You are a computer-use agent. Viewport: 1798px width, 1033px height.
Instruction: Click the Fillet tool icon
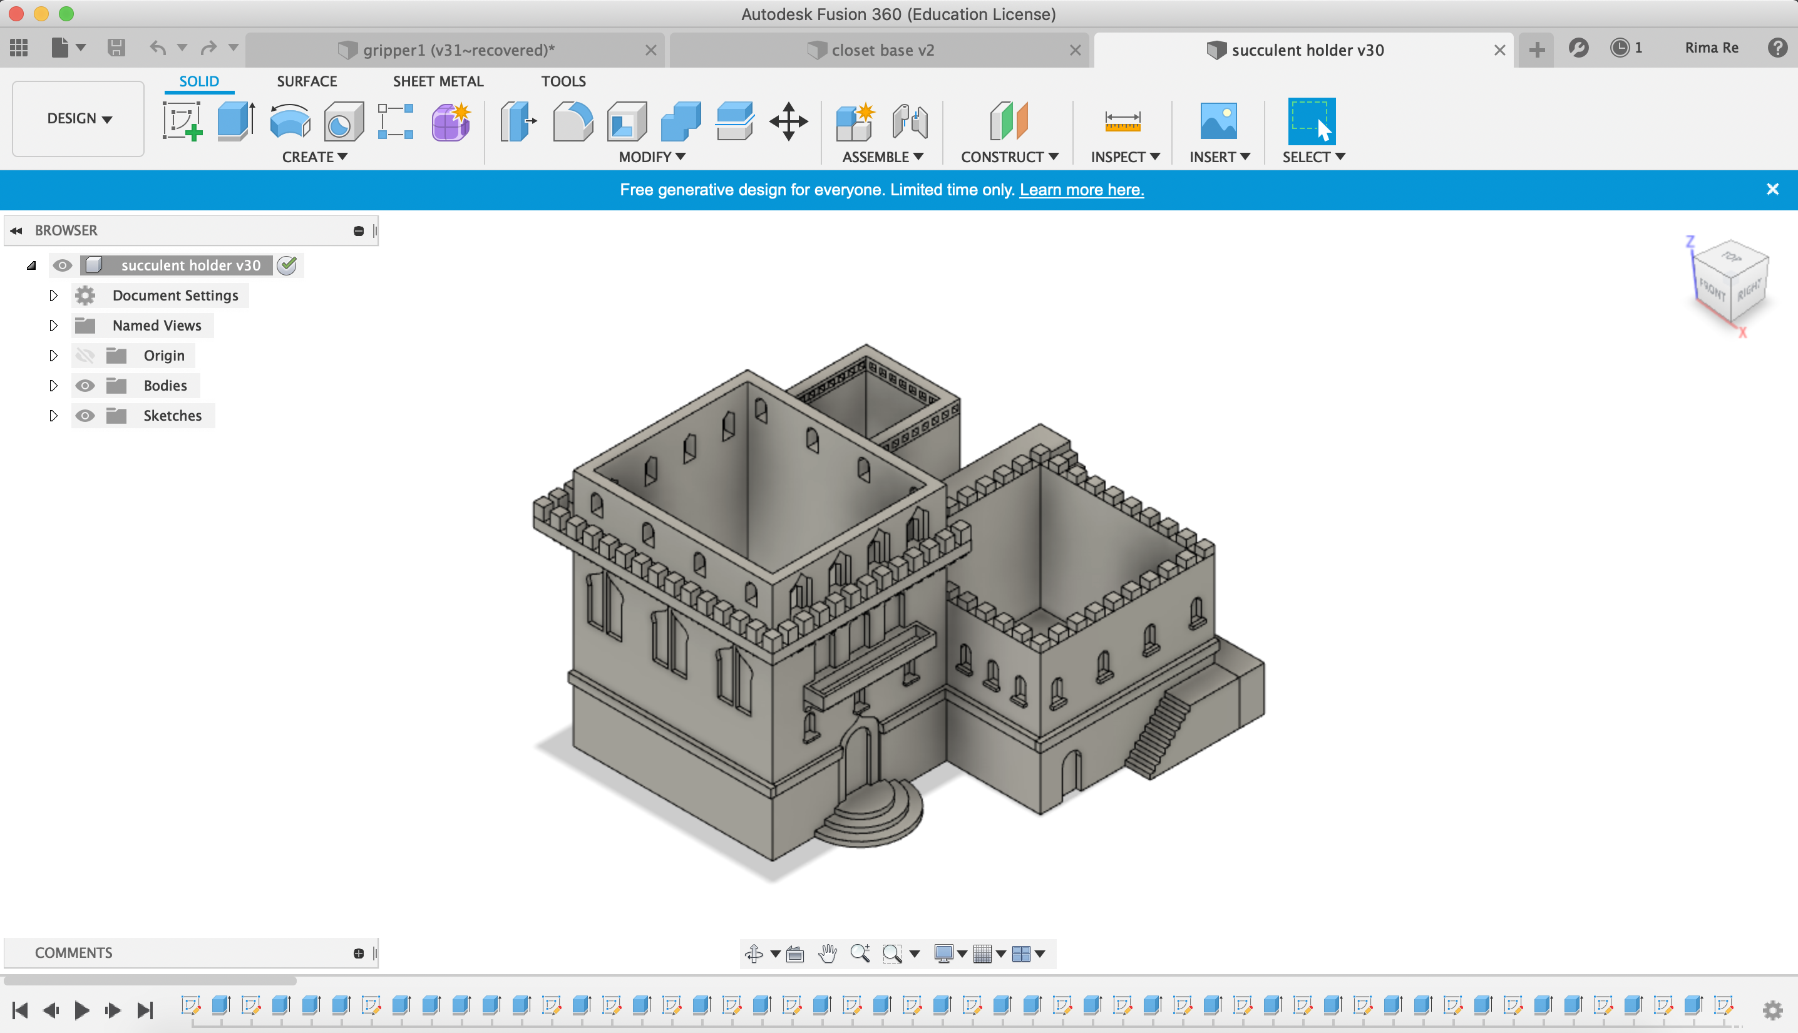point(572,121)
